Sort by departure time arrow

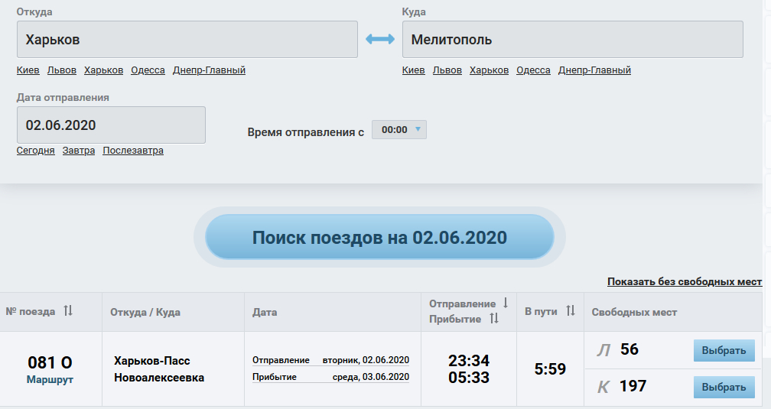click(505, 303)
